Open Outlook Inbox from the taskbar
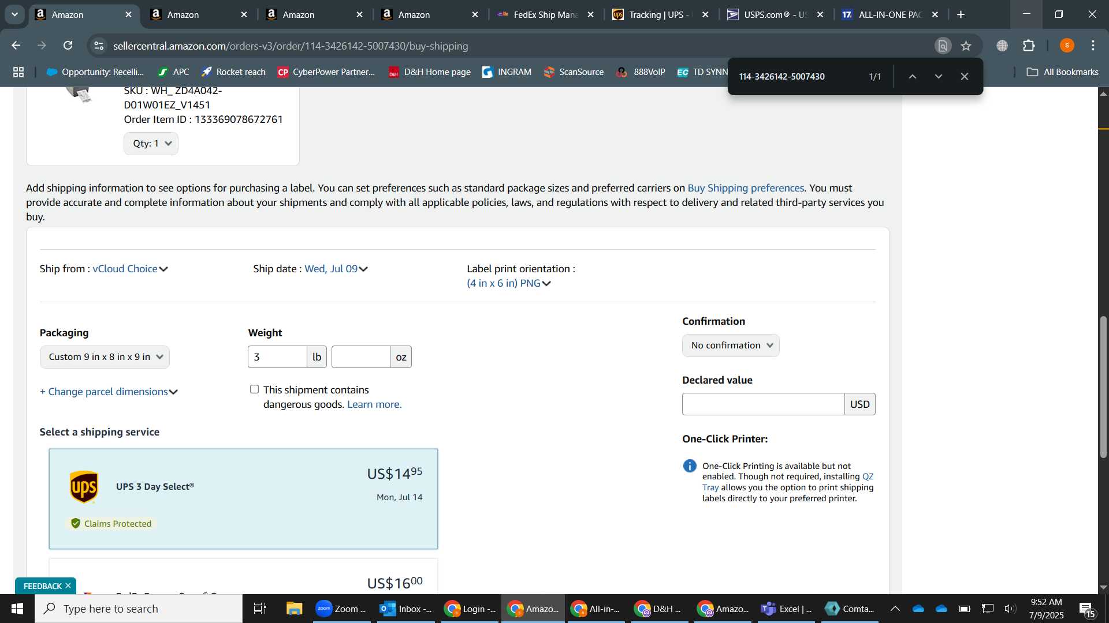The height and width of the screenshot is (623, 1109). point(407,609)
